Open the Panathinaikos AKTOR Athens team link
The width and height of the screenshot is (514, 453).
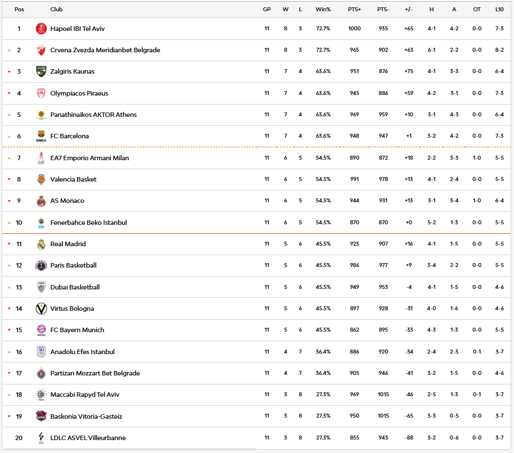pyautogui.click(x=93, y=115)
